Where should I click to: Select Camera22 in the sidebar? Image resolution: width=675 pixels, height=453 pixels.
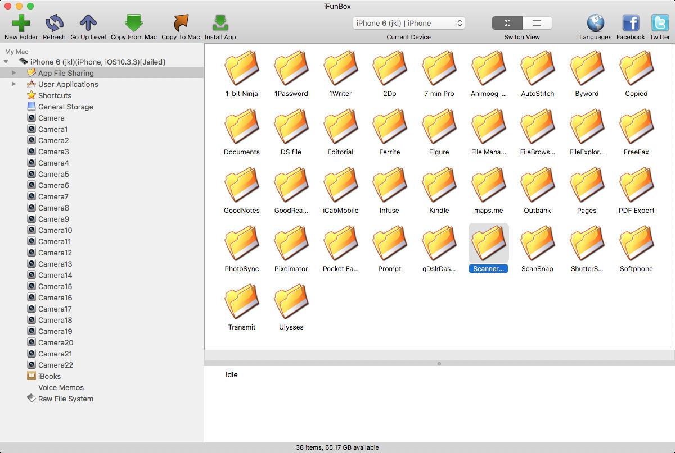pyautogui.click(x=56, y=365)
